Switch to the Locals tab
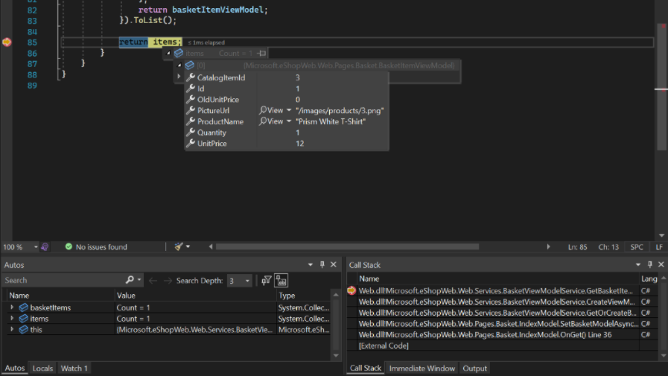The image size is (668, 376). [x=42, y=369]
